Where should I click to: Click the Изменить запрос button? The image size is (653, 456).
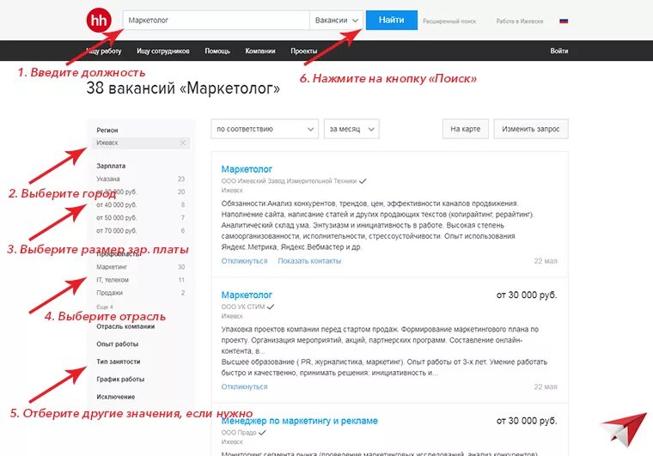point(531,129)
